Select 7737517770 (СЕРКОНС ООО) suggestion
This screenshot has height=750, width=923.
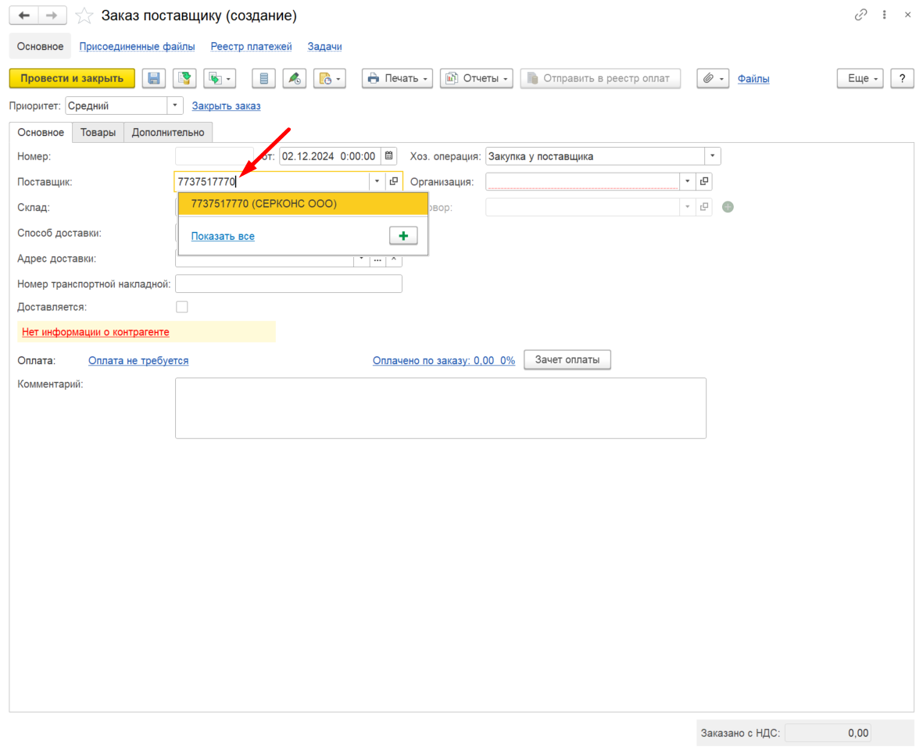(303, 204)
